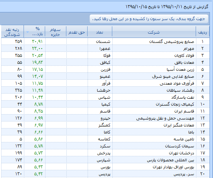The width and height of the screenshot is (213, 178).
Task: Click symbol قاسم
Action: (x=105, y=111)
